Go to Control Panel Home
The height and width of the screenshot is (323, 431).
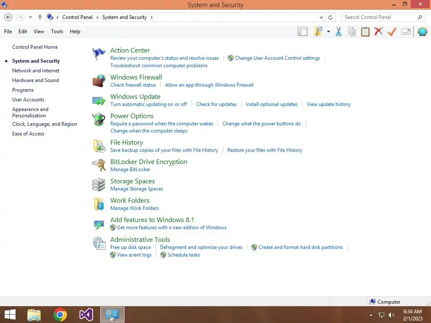coord(35,47)
